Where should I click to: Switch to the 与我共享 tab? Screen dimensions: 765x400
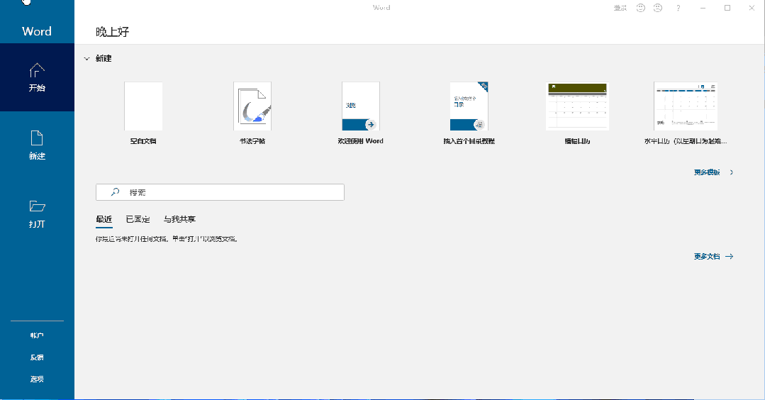tap(179, 220)
